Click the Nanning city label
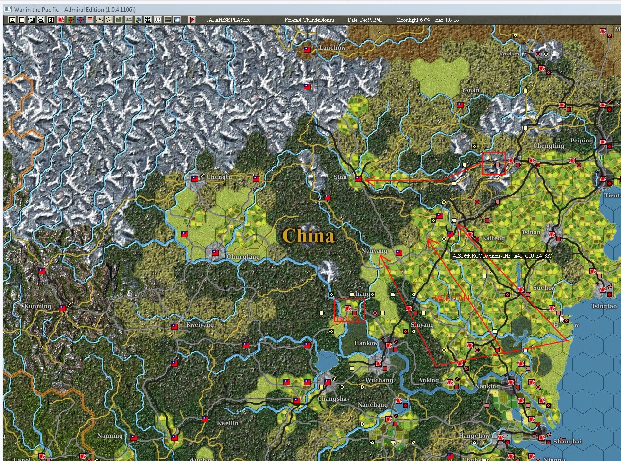The width and height of the screenshot is (621, 461). pos(110,436)
